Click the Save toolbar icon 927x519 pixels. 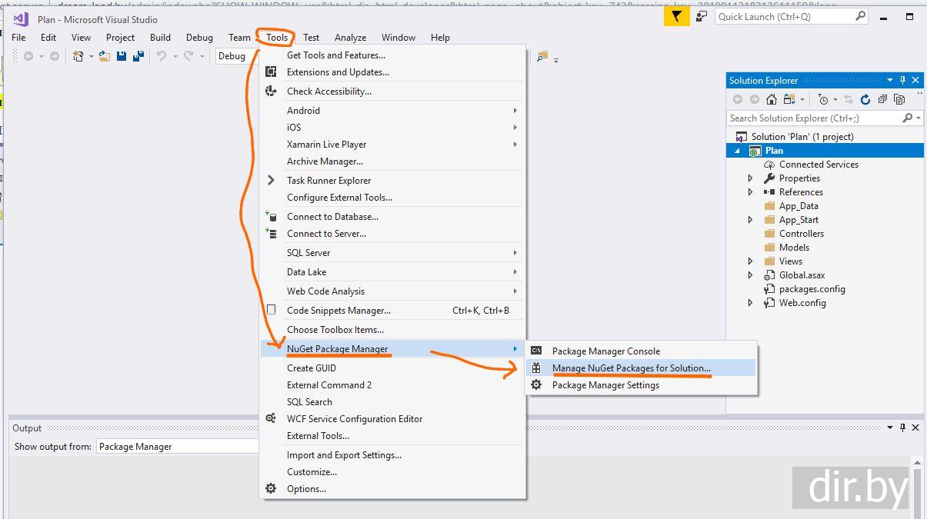click(x=122, y=56)
